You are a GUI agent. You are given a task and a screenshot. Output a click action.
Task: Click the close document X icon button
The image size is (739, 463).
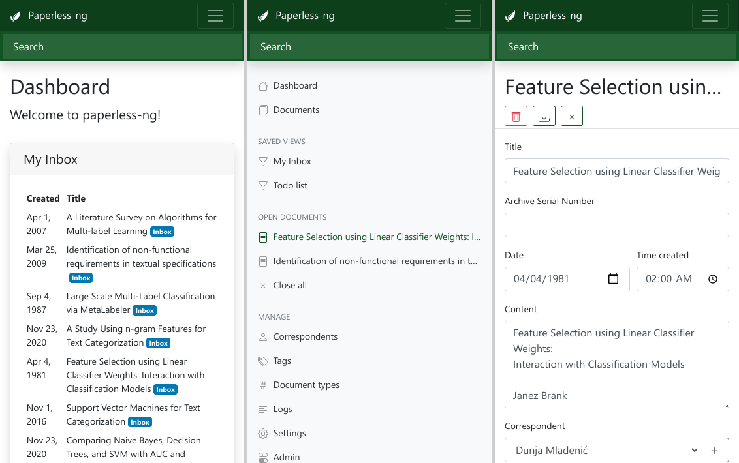click(571, 116)
